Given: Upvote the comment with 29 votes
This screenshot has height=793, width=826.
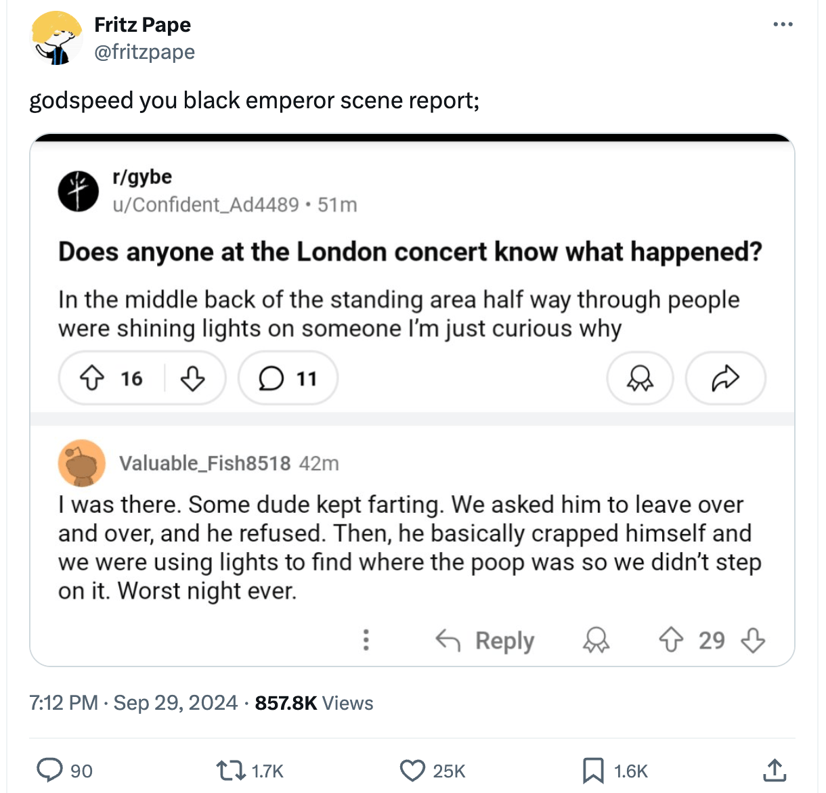Looking at the screenshot, I should tap(671, 640).
